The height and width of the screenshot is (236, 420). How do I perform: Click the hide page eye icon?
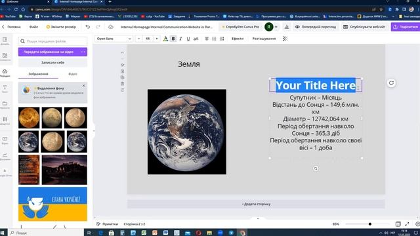[x=123, y=65]
